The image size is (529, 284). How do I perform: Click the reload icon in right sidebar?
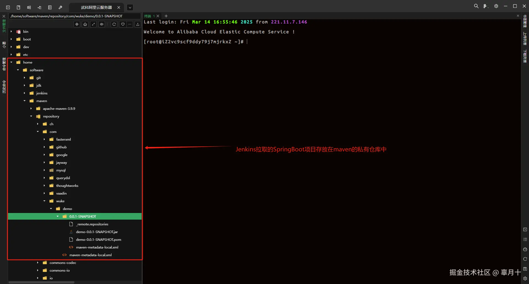point(525,259)
